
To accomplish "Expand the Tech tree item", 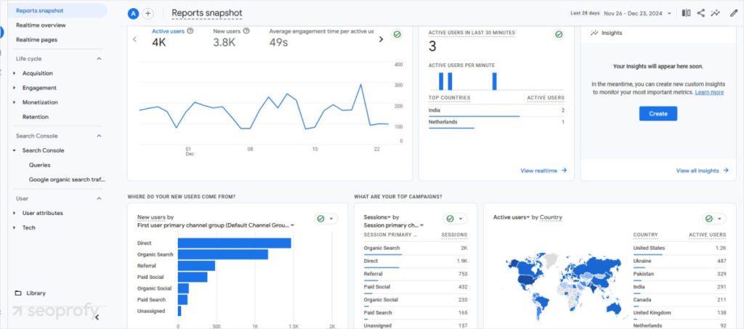I will pos(15,228).
